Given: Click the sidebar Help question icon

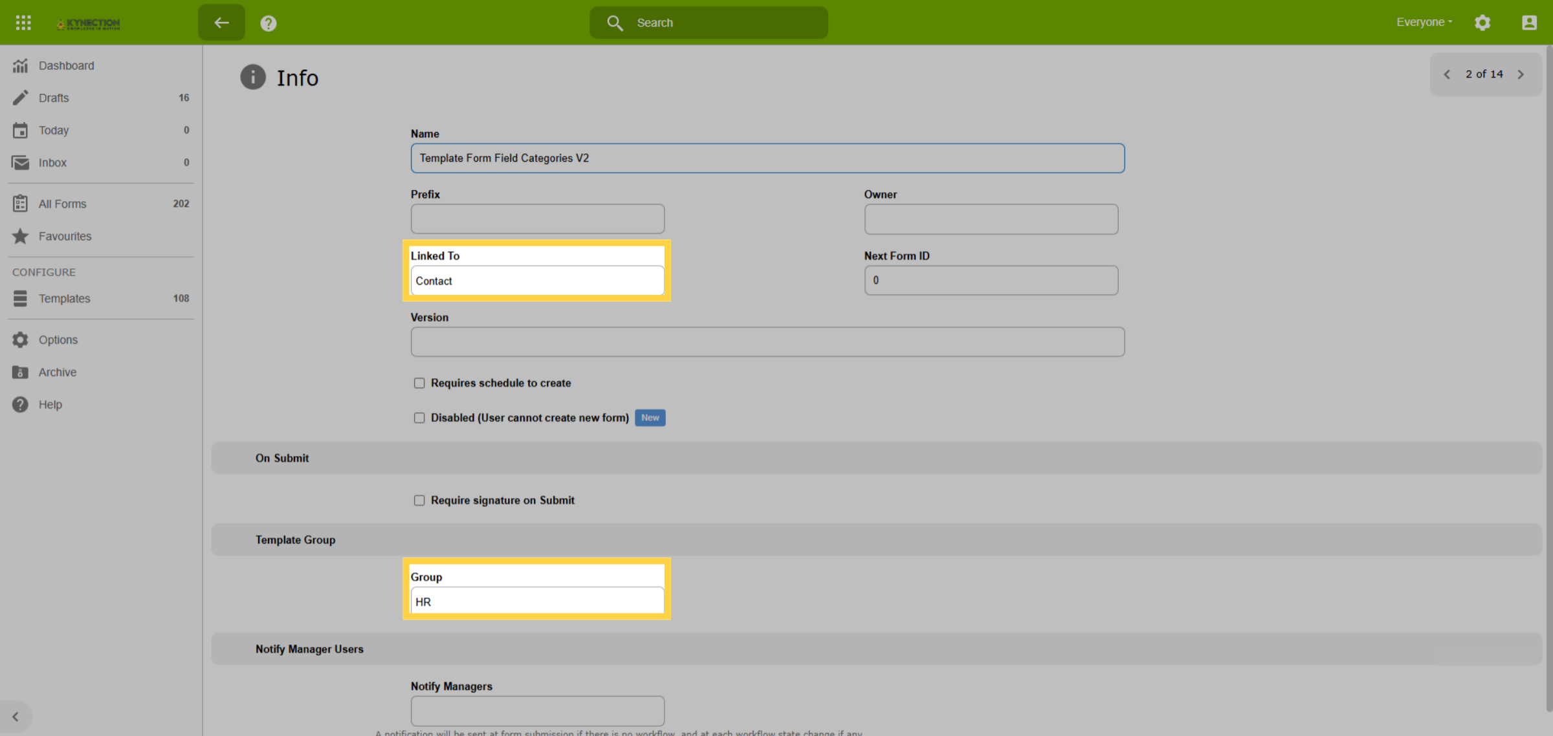Looking at the screenshot, I should click(21, 404).
